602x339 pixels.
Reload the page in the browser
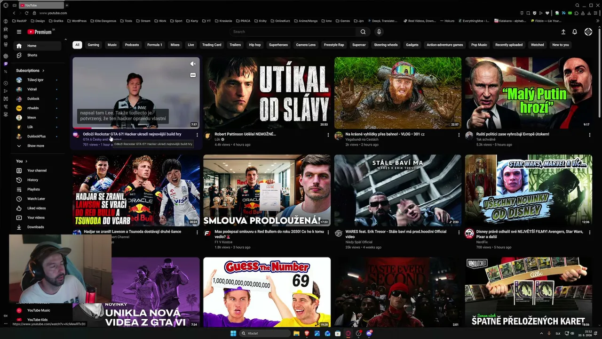[26, 13]
